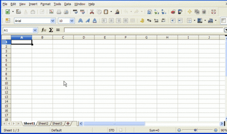Switch to the Sheet2 tab
This screenshot has width=227, height=134.
[43, 124]
